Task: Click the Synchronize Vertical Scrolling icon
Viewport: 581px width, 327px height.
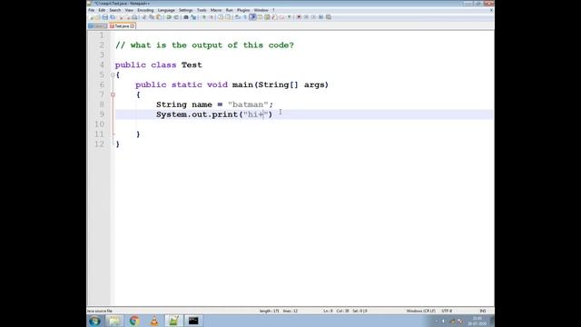Action: tap(221, 17)
